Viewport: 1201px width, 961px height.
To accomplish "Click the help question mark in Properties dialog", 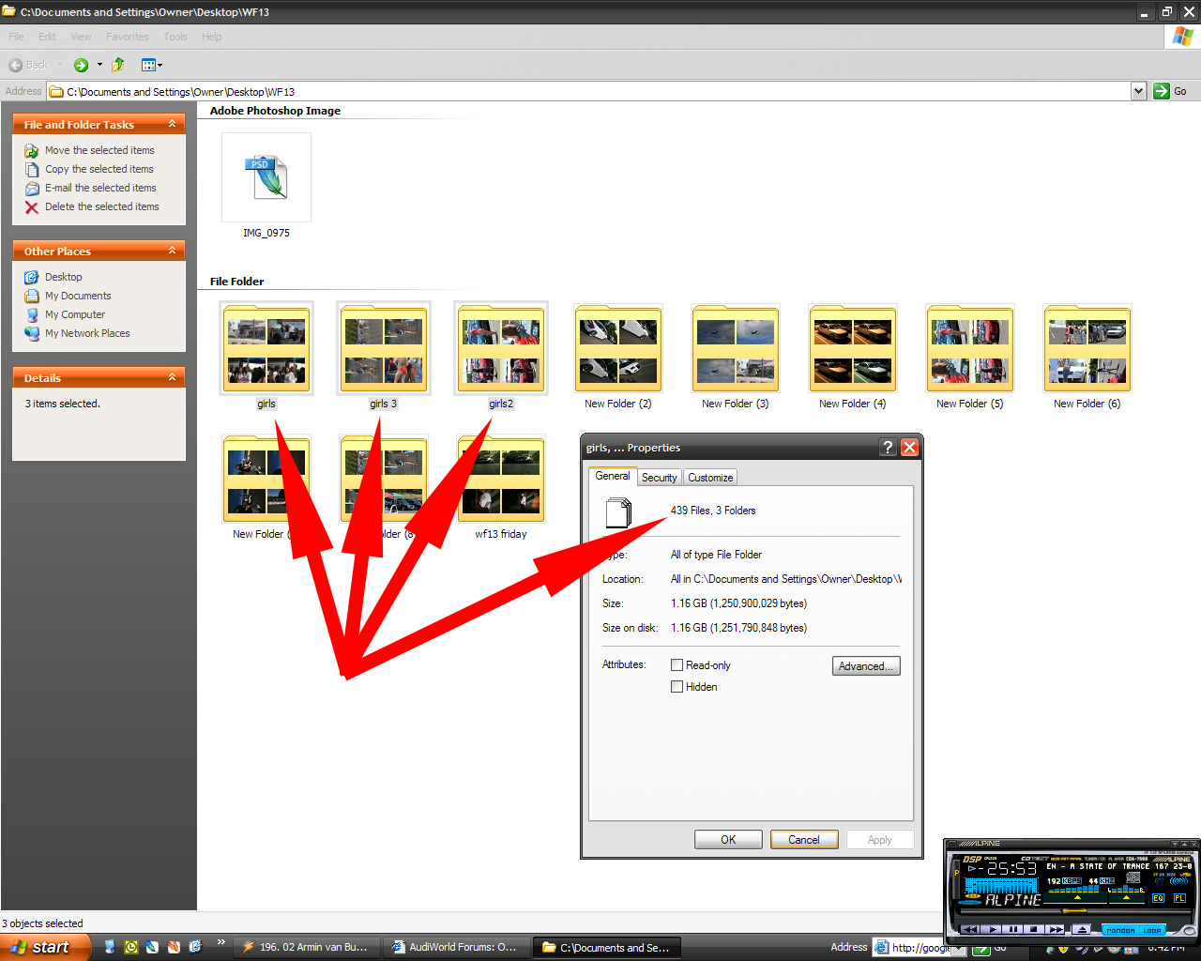I will pos(888,448).
